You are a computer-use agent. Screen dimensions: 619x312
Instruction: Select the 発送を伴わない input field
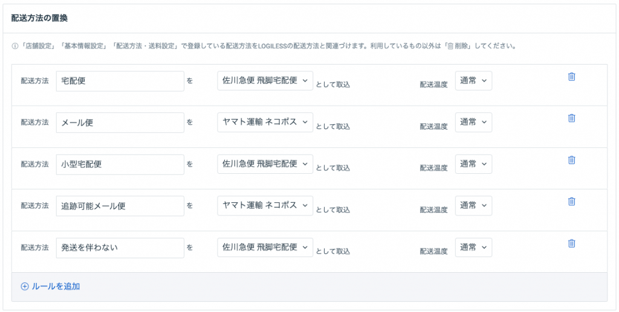pos(120,248)
